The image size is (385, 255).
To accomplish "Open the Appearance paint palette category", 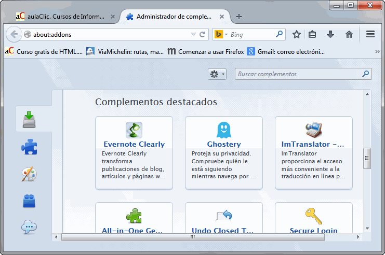I will (29, 174).
